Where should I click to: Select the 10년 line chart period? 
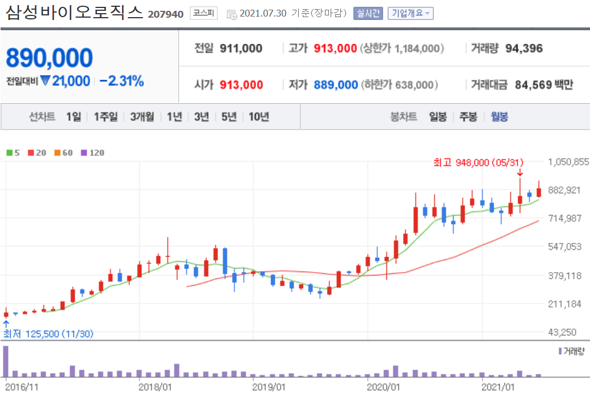(x=259, y=117)
